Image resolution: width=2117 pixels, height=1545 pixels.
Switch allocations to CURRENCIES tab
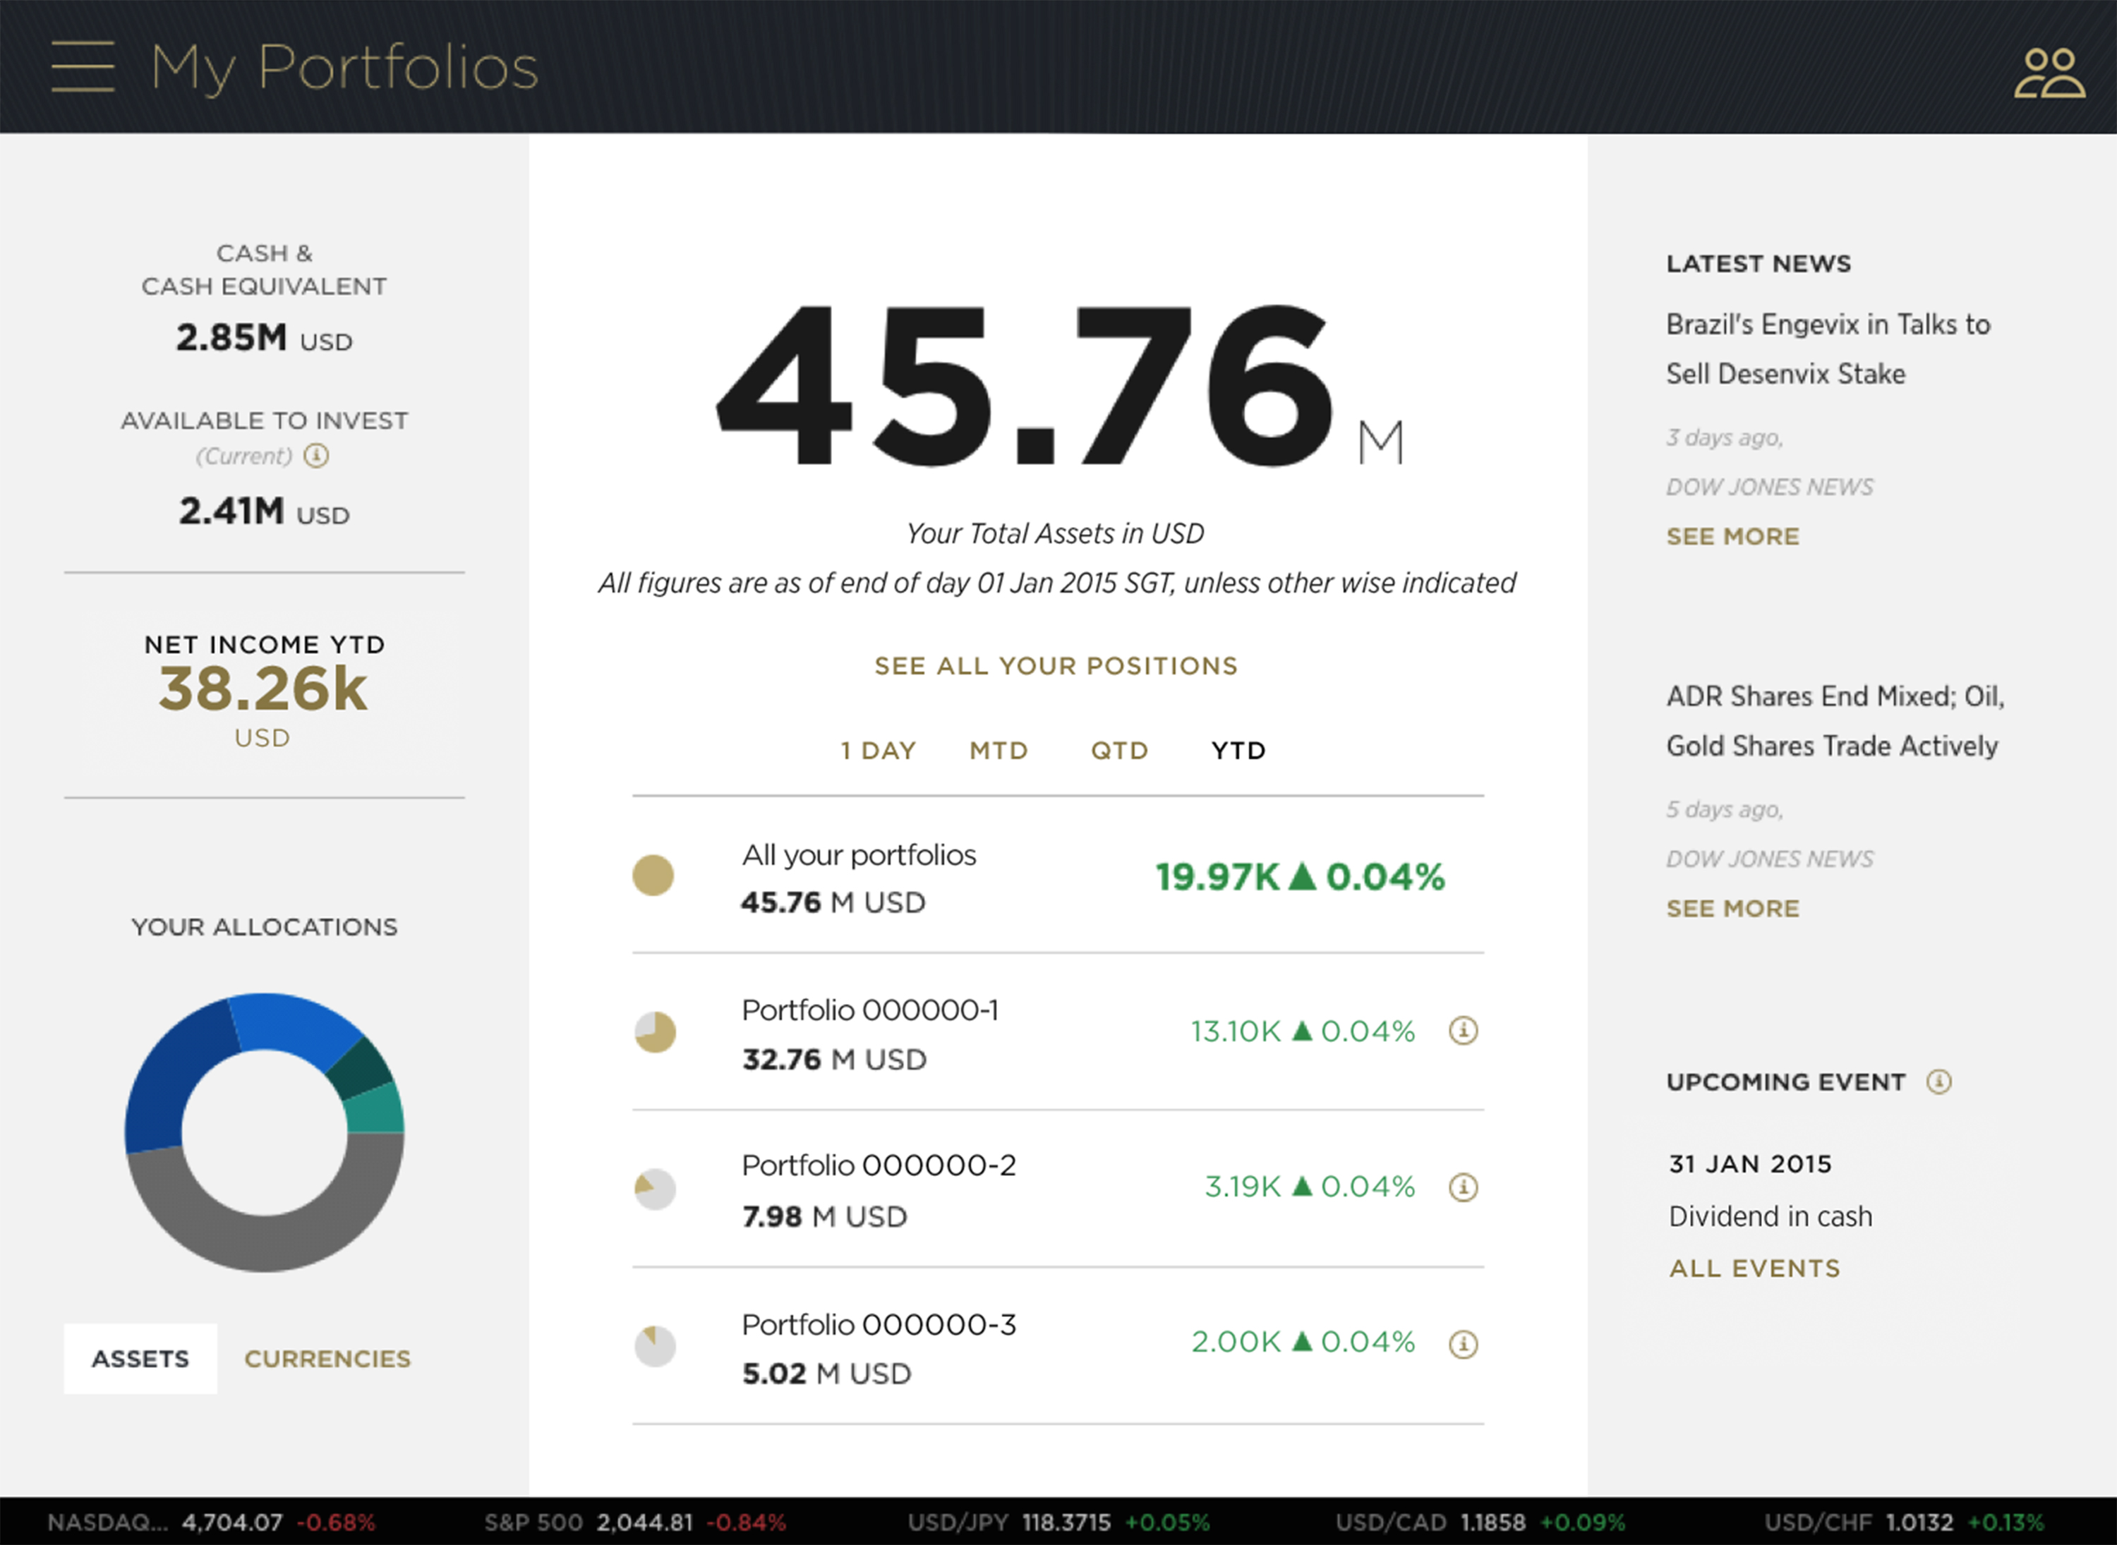coord(327,1359)
